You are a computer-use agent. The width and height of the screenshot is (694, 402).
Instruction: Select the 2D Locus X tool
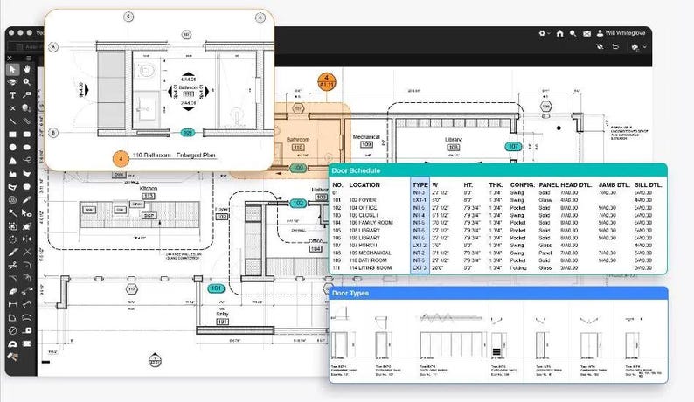[12, 107]
